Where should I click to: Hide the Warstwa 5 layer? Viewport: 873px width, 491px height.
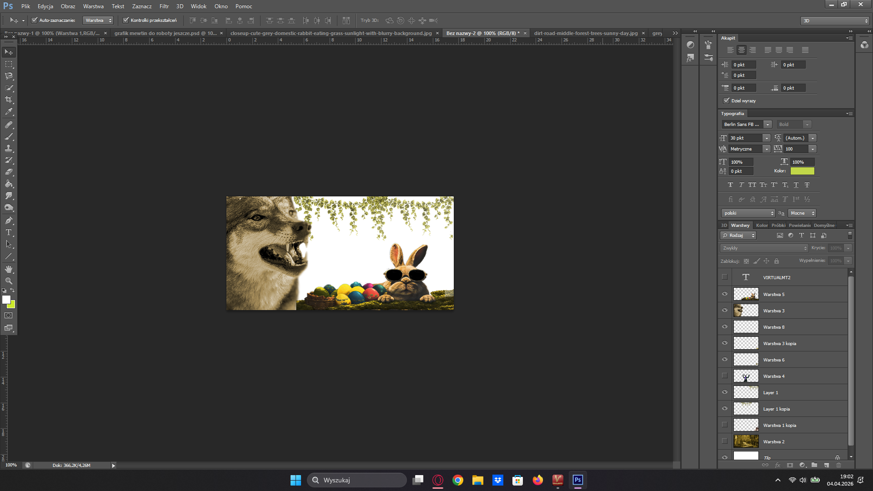[725, 294]
